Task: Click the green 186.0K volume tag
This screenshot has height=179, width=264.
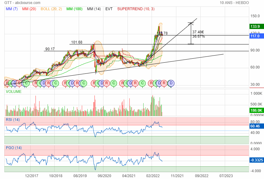Action: pos(257,110)
